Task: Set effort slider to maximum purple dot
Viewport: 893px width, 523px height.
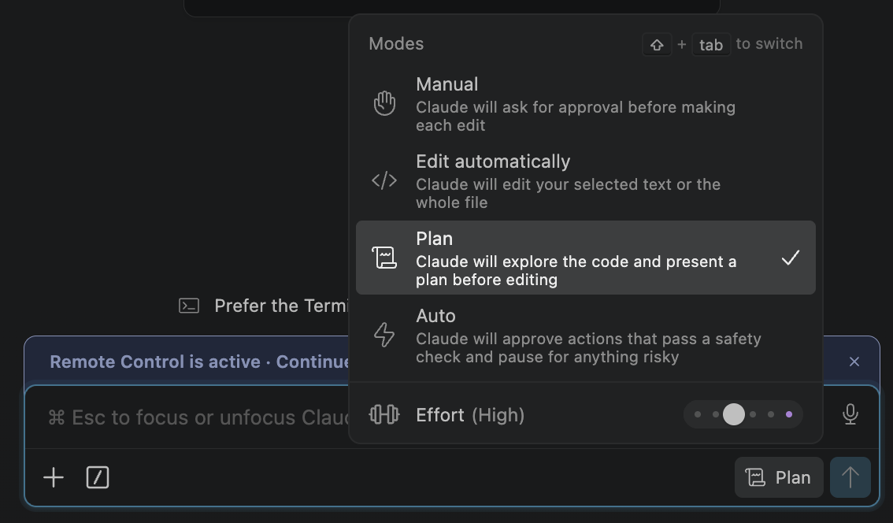Action: (x=789, y=414)
